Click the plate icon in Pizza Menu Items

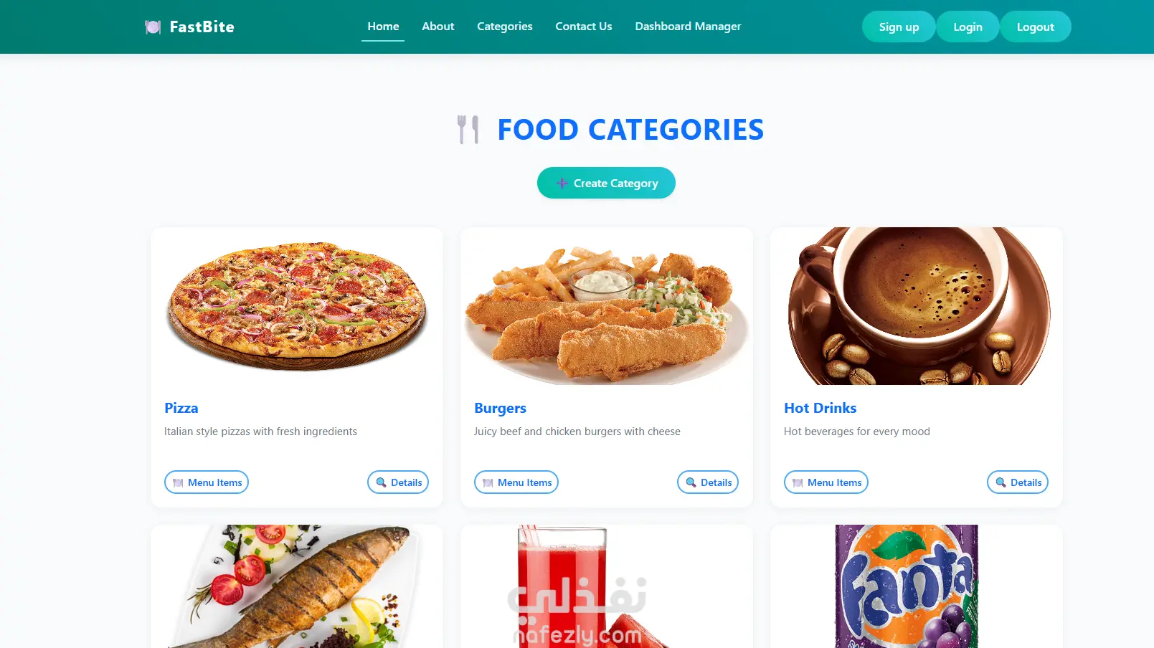pyautogui.click(x=178, y=483)
